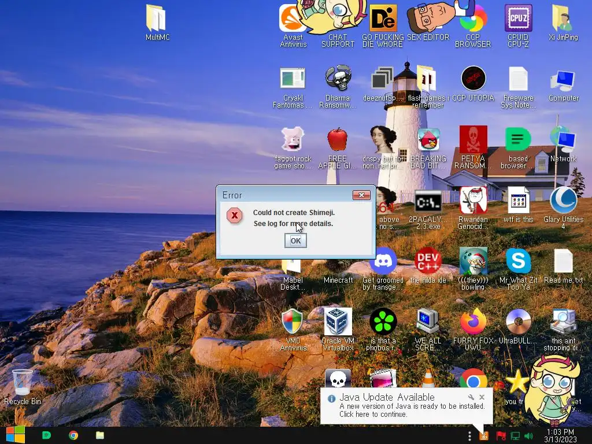Launch Oracle VM Virtualbox

coord(338,329)
